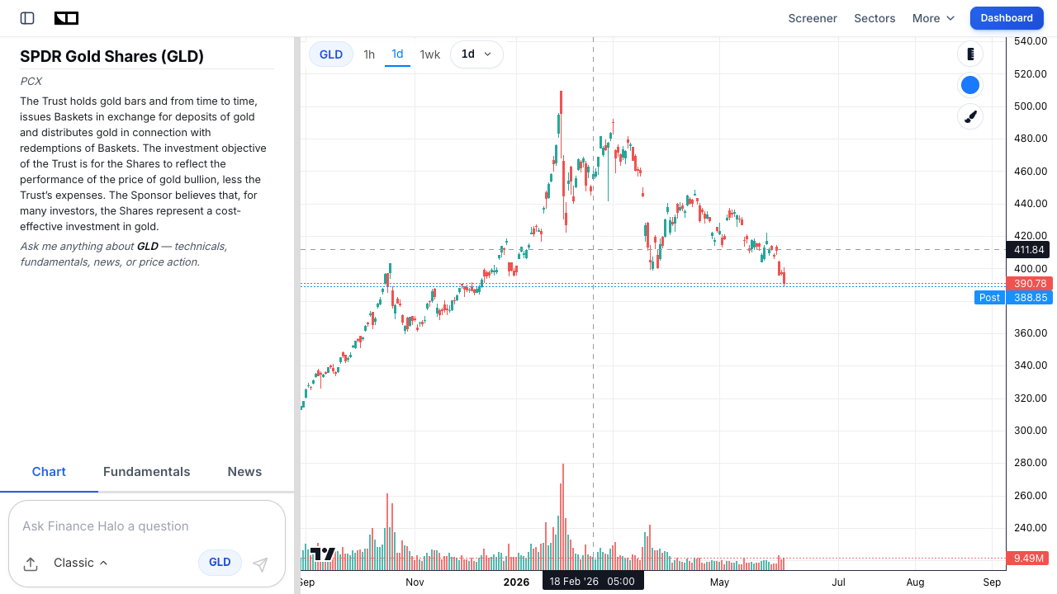Open the Dashboard

1007,18
